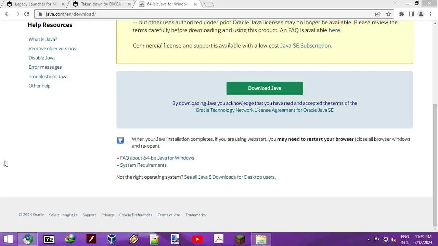Image resolution: width=438 pixels, height=246 pixels.
Task: Show hidden system tray icons
Action: point(369,240)
